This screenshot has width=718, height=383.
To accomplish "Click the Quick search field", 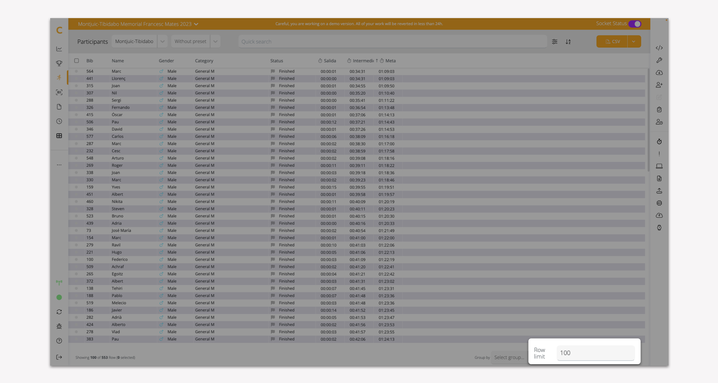I will tap(392, 41).
